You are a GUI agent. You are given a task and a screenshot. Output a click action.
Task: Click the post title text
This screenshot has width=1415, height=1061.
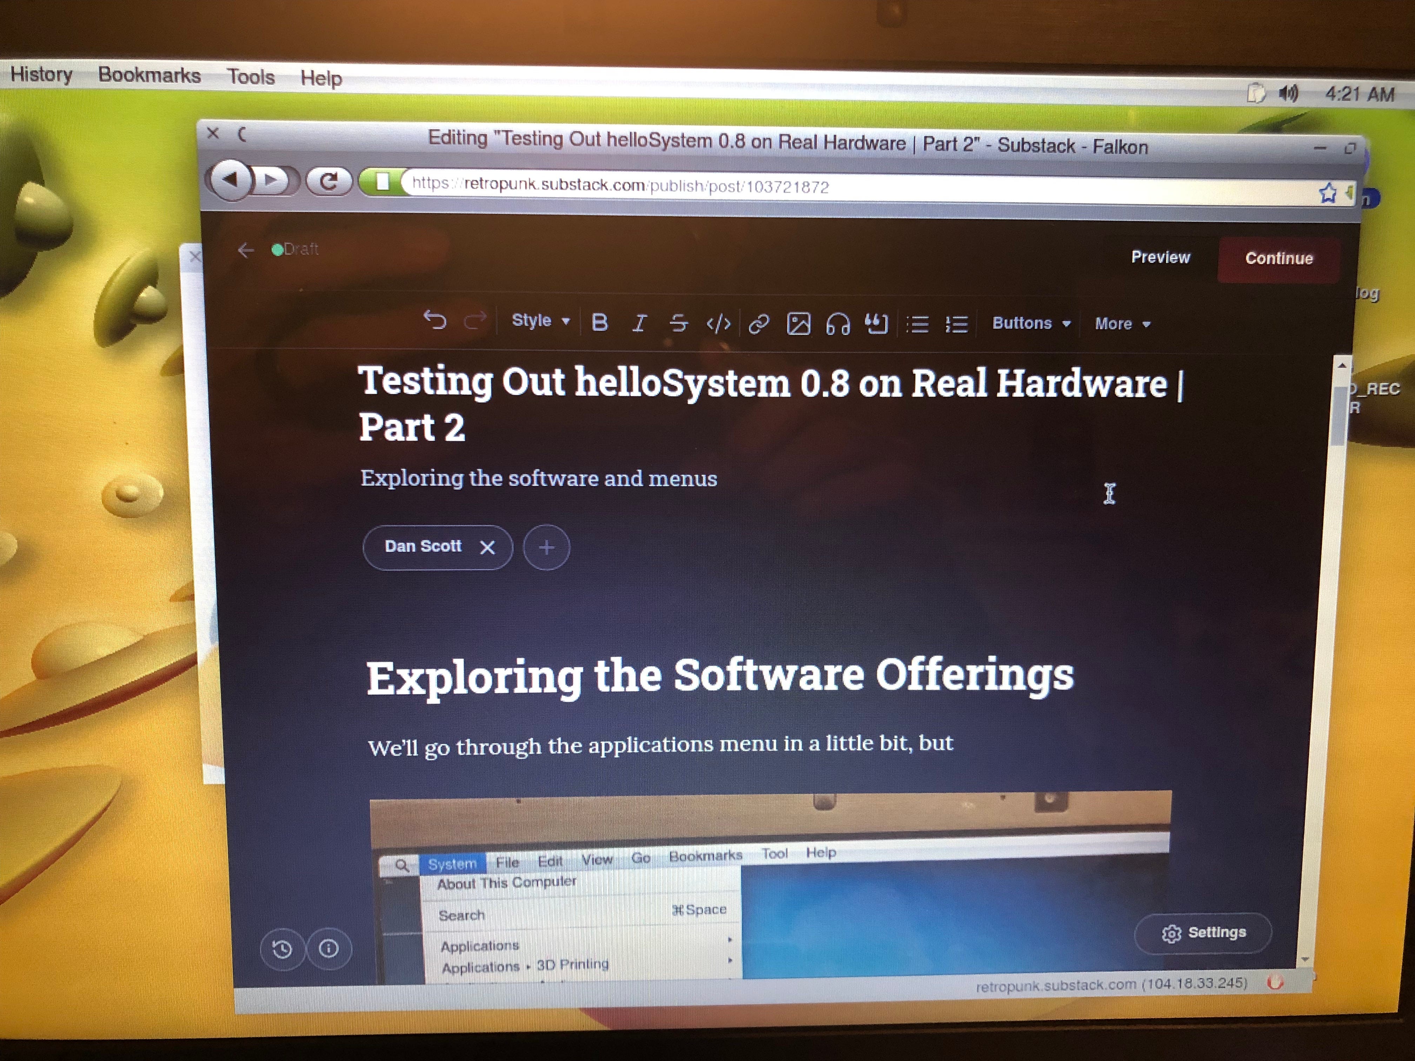tap(771, 404)
